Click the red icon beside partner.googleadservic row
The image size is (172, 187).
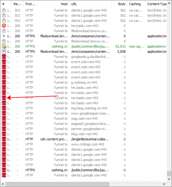(4, 129)
